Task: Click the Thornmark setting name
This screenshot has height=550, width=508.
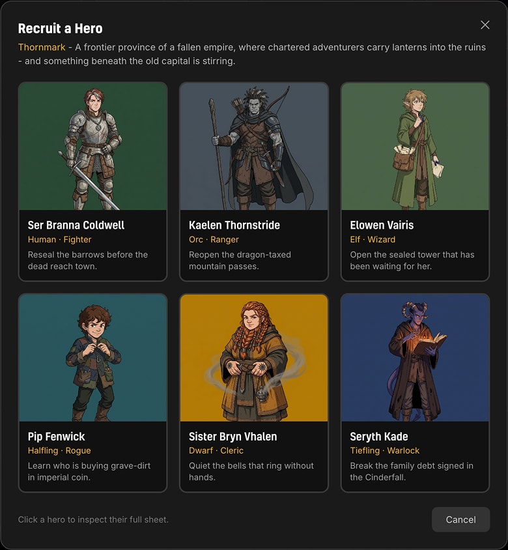Action: click(x=42, y=48)
